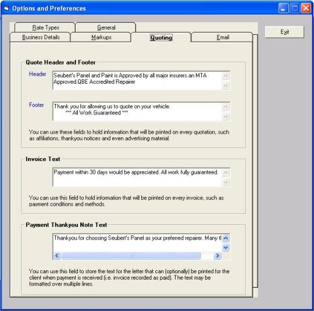Click the blue Footer label
This screenshot has width=314, height=311.
(36, 105)
